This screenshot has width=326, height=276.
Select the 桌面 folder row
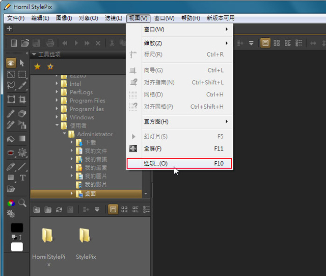click(86, 194)
